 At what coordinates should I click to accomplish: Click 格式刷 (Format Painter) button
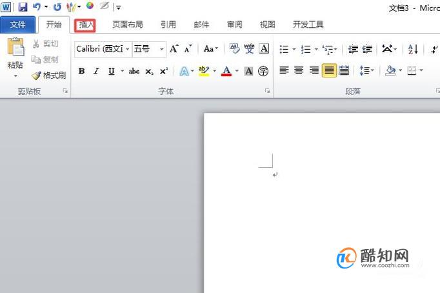[x=49, y=76]
